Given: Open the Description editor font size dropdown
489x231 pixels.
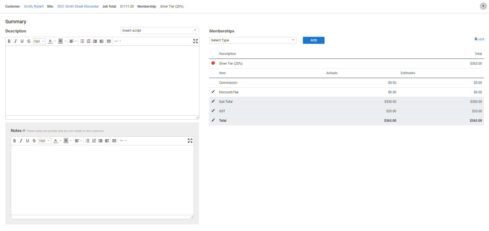Looking at the screenshot, I should (x=39, y=41).
